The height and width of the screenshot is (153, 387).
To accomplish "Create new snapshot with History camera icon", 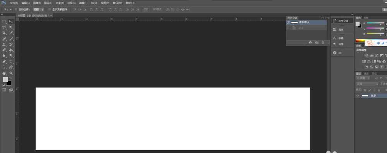I will point(317,43).
